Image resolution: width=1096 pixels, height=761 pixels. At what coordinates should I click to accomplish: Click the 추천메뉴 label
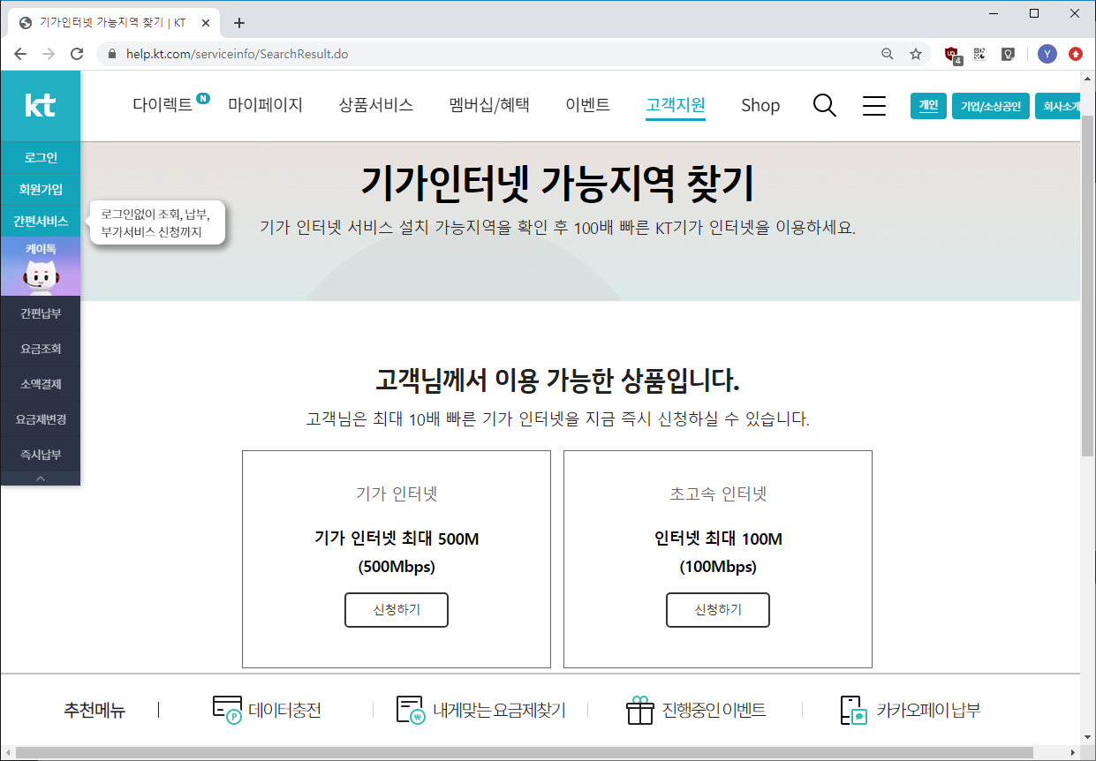pyautogui.click(x=94, y=710)
